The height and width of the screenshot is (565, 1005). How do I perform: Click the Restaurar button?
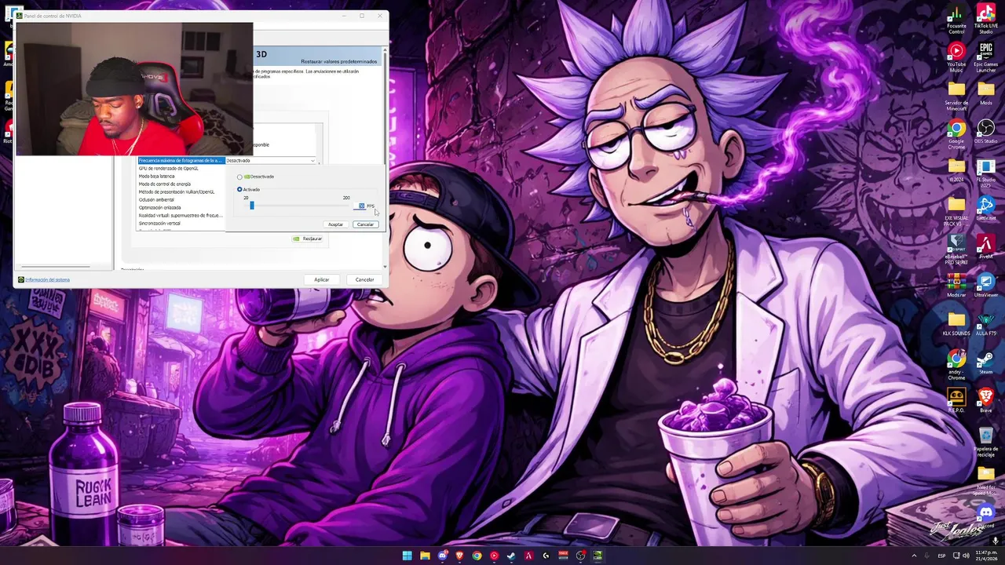pyautogui.click(x=308, y=239)
